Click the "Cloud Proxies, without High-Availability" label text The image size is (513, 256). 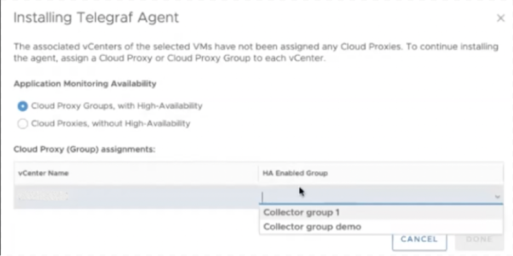[111, 124]
